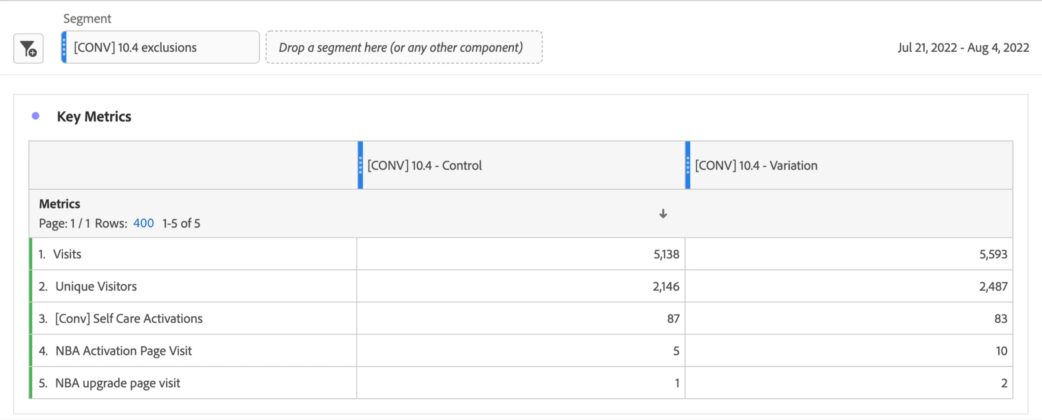Image resolution: width=1042 pixels, height=420 pixels.
Task: Click the 87 Control activations cell
Action: [x=521, y=318]
